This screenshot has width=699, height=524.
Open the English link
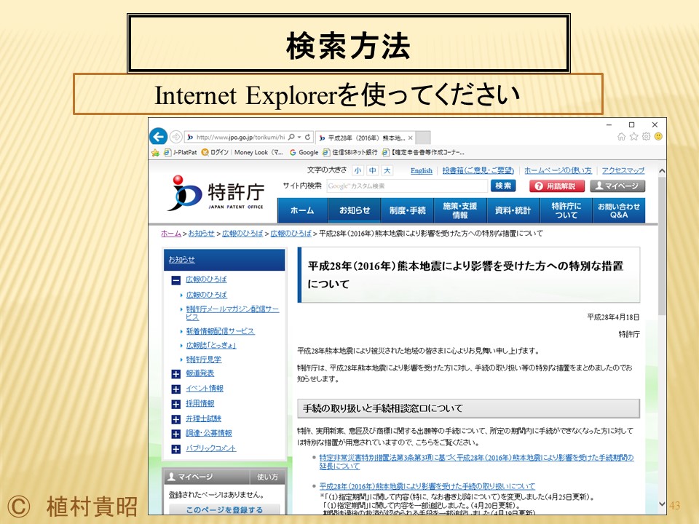[422, 170]
